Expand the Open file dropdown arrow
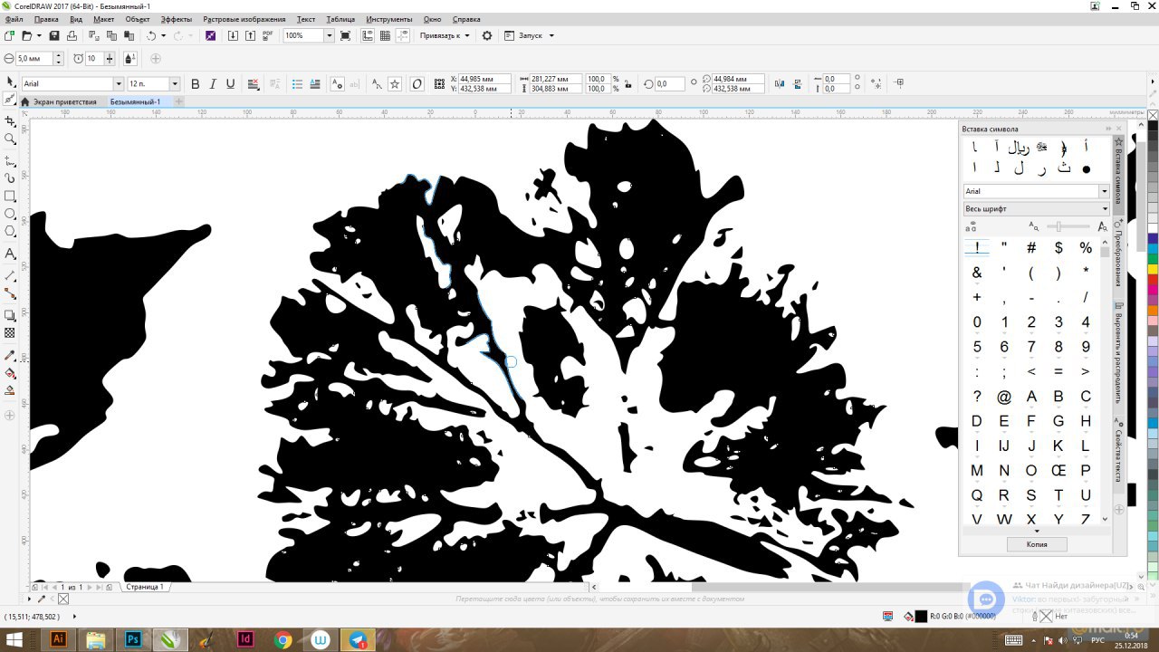1159x652 pixels. [x=39, y=35]
